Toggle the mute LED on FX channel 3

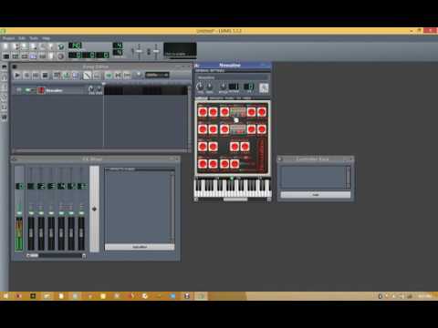(51, 213)
